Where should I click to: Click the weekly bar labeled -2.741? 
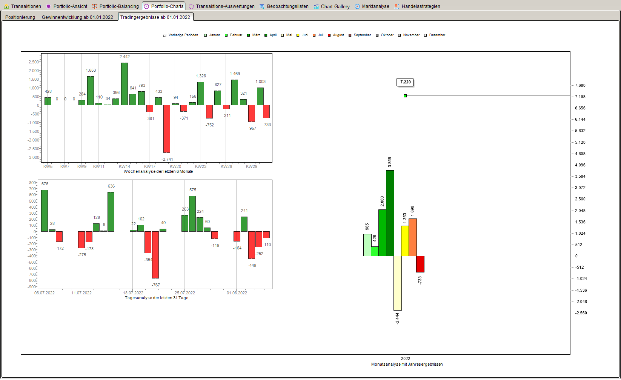167,129
